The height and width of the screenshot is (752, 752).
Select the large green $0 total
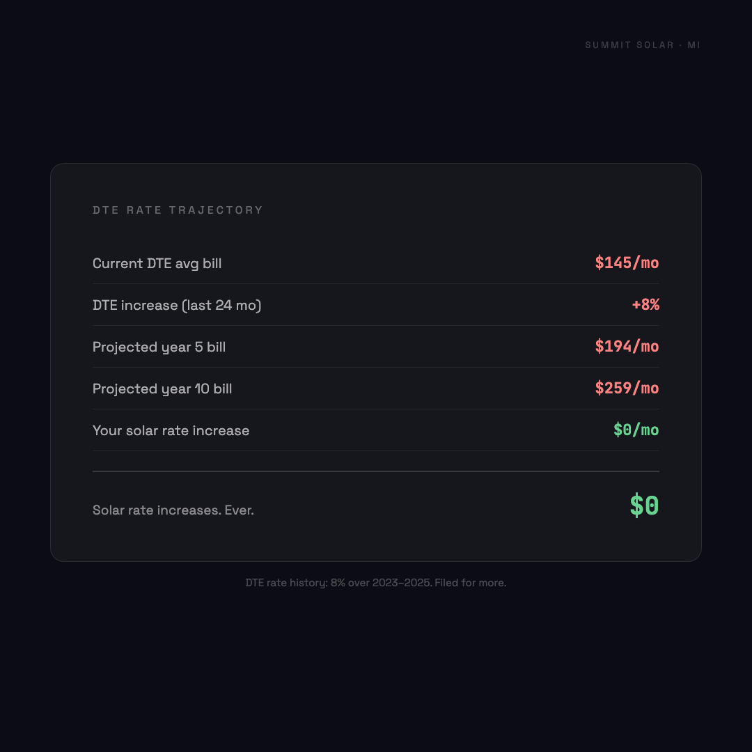[x=644, y=506]
